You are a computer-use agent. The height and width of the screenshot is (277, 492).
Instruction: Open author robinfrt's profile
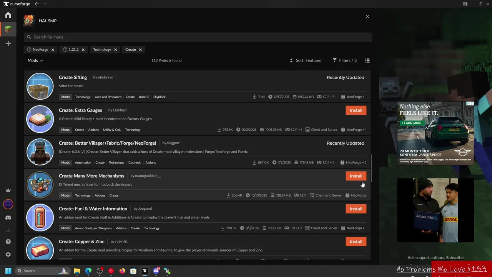121,242
